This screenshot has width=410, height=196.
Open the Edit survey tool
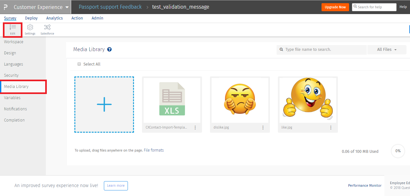click(x=13, y=29)
